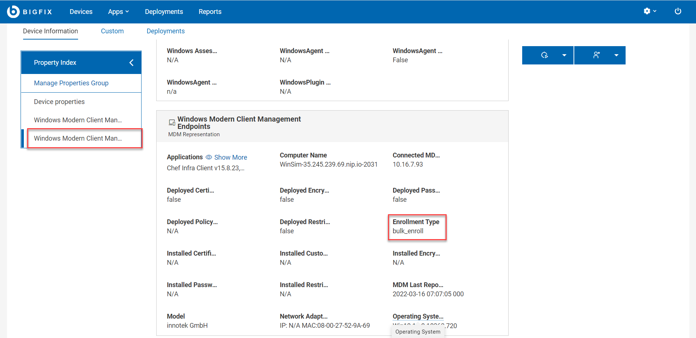This screenshot has width=696, height=338.
Task: Click the Reports menu item
Action: pos(210,11)
